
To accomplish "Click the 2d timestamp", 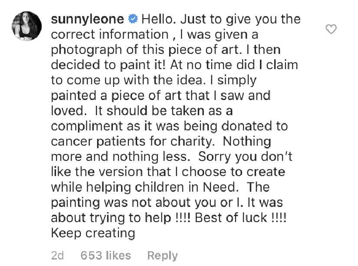I will click(x=57, y=256).
